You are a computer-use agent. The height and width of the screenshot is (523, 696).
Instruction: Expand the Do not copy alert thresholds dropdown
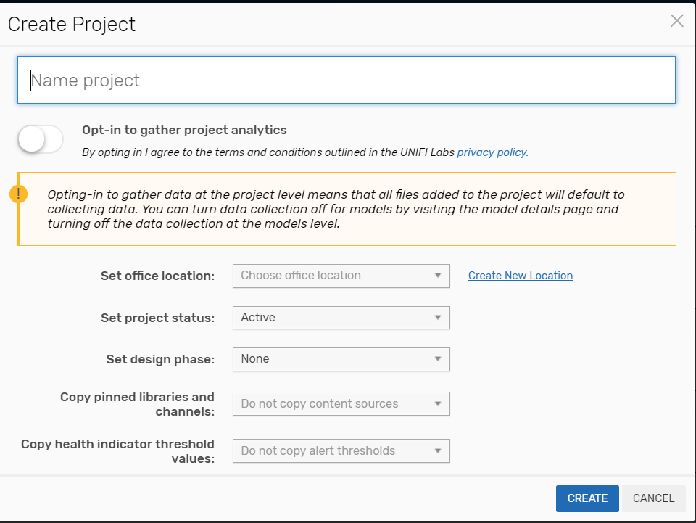[341, 451]
